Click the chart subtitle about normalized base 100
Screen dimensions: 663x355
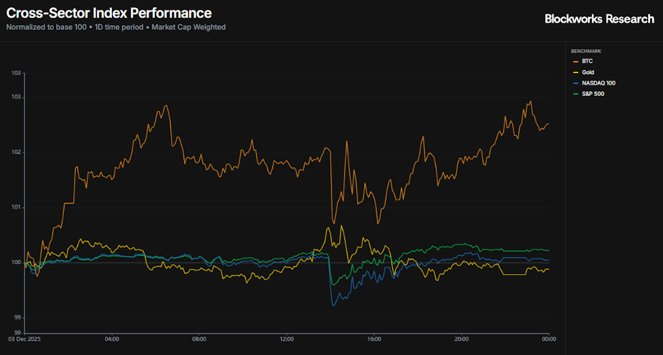tap(116, 27)
